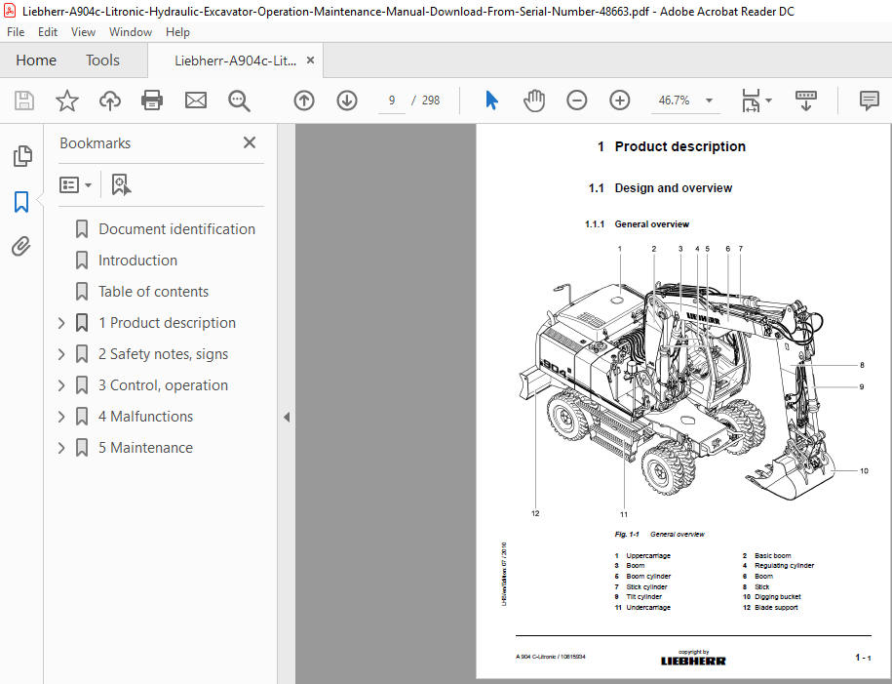This screenshot has width=892, height=684.
Task: Click the 'Fig. 1-1 General overview' caption
Action: click(659, 534)
